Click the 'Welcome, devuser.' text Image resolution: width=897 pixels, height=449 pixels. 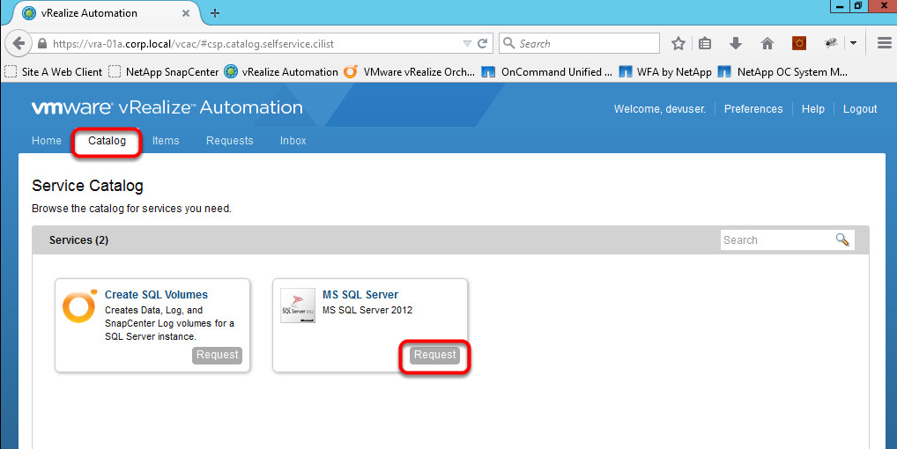[660, 108]
